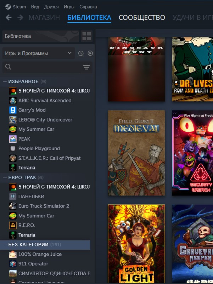Click LEGO City Undercover game icon
Image resolution: width=213 pixels, height=284 pixels.
click(13, 120)
